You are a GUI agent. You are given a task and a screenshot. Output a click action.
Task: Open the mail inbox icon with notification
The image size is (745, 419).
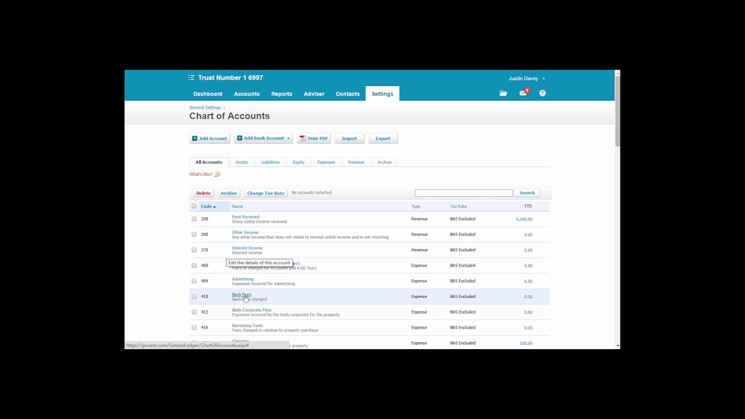click(x=523, y=93)
